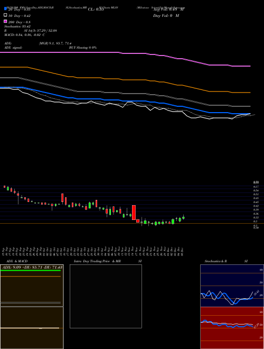Click the blue 20 Day legend swatch
264x349 pixels.
pos(5,8)
